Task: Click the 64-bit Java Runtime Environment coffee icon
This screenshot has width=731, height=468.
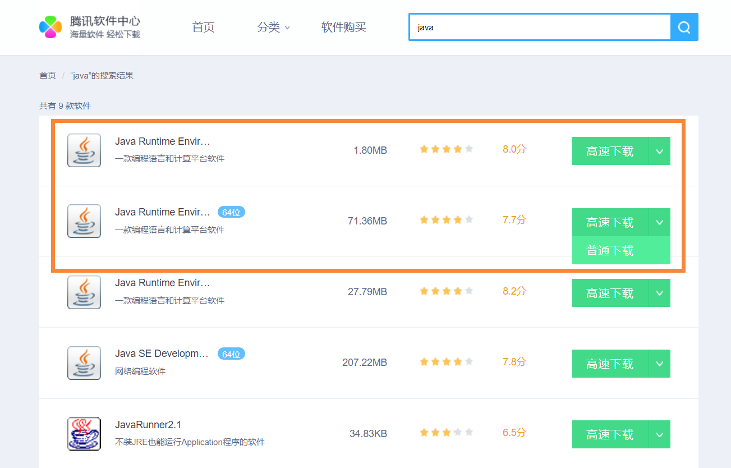Action: [x=84, y=221]
